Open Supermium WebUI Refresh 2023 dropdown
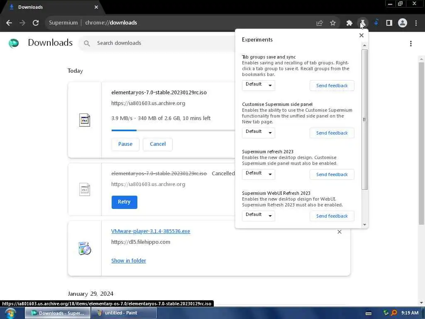Screen dimensions: 425x319 [x=258, y=216]
